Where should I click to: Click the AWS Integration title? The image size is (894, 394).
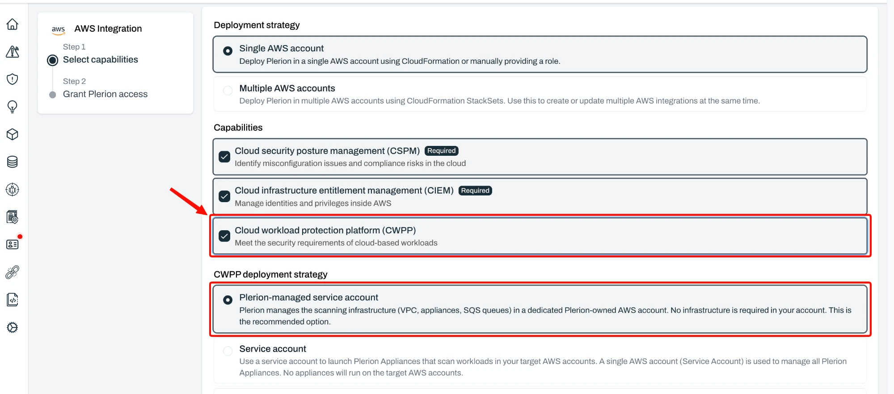point(108,29)
